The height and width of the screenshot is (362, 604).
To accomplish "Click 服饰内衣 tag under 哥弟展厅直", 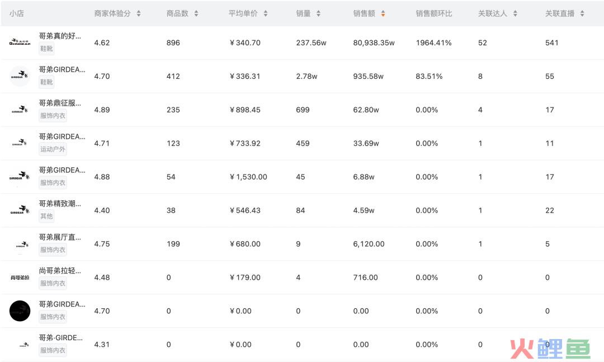I will pyautogui.click(x=53, y=250).
